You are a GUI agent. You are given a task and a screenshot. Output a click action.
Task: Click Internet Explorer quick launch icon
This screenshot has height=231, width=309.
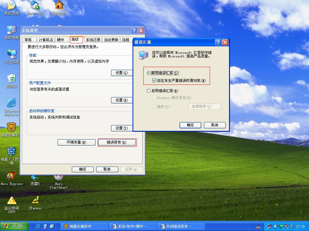[x=38, y=226]
